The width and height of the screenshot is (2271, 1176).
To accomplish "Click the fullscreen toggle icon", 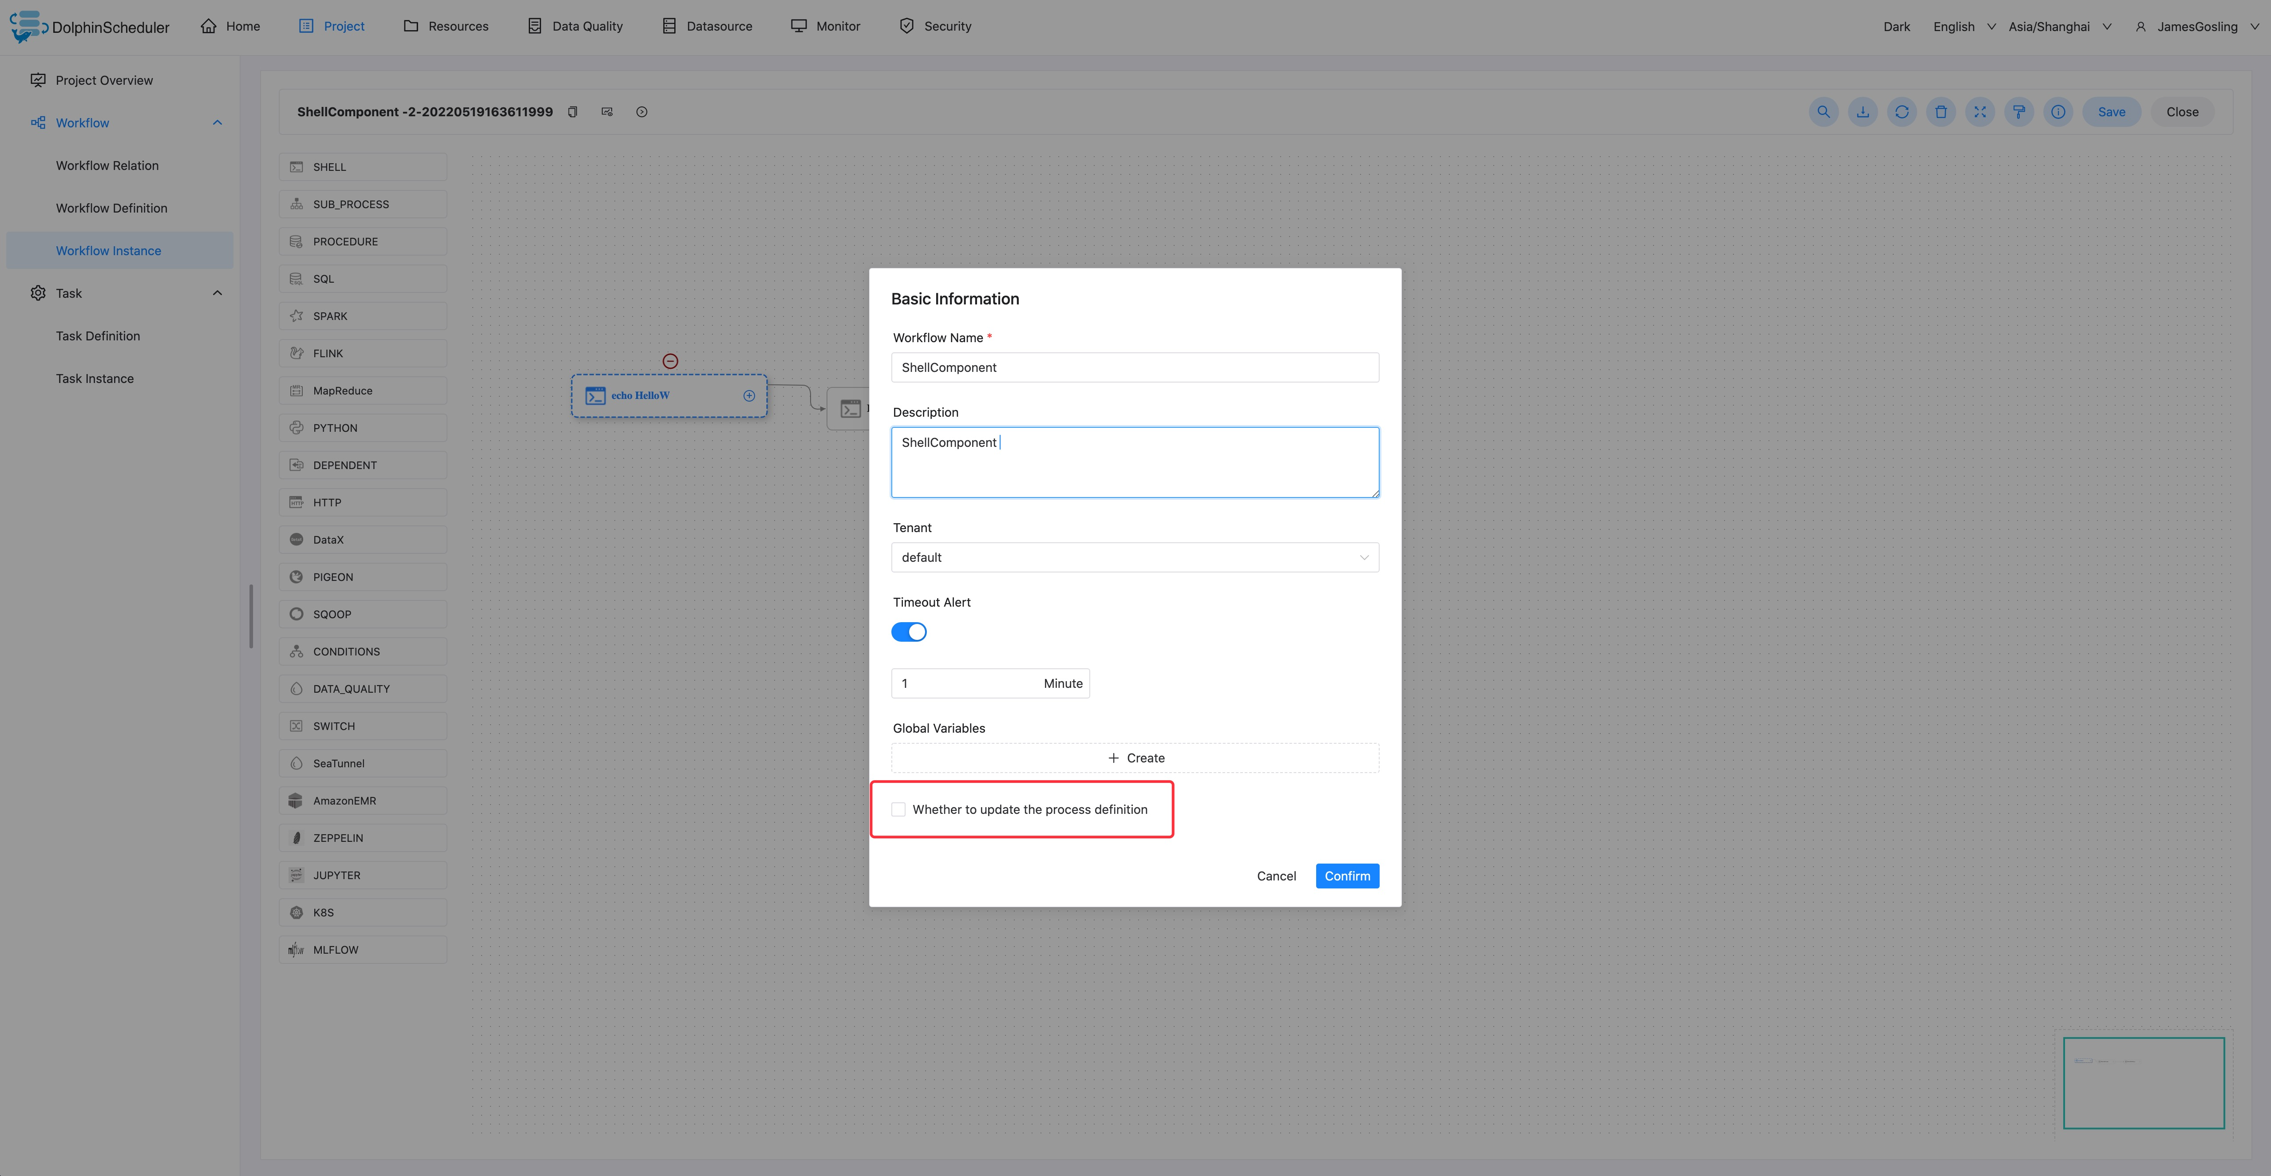I will (x=1979, y=112).
